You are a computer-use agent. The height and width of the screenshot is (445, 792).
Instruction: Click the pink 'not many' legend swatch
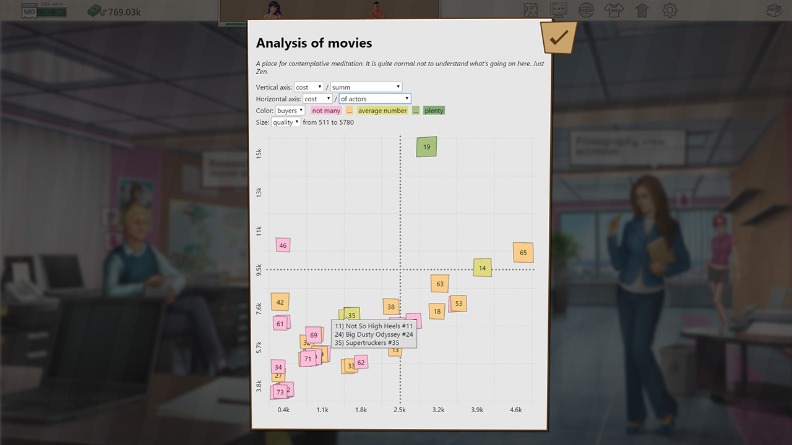coord(326,111)
